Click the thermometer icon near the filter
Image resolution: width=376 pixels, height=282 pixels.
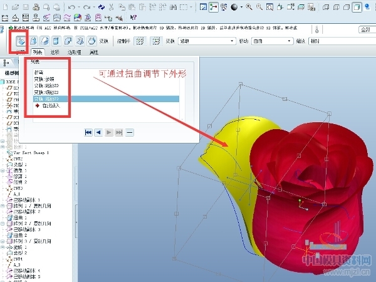(316, 29)
